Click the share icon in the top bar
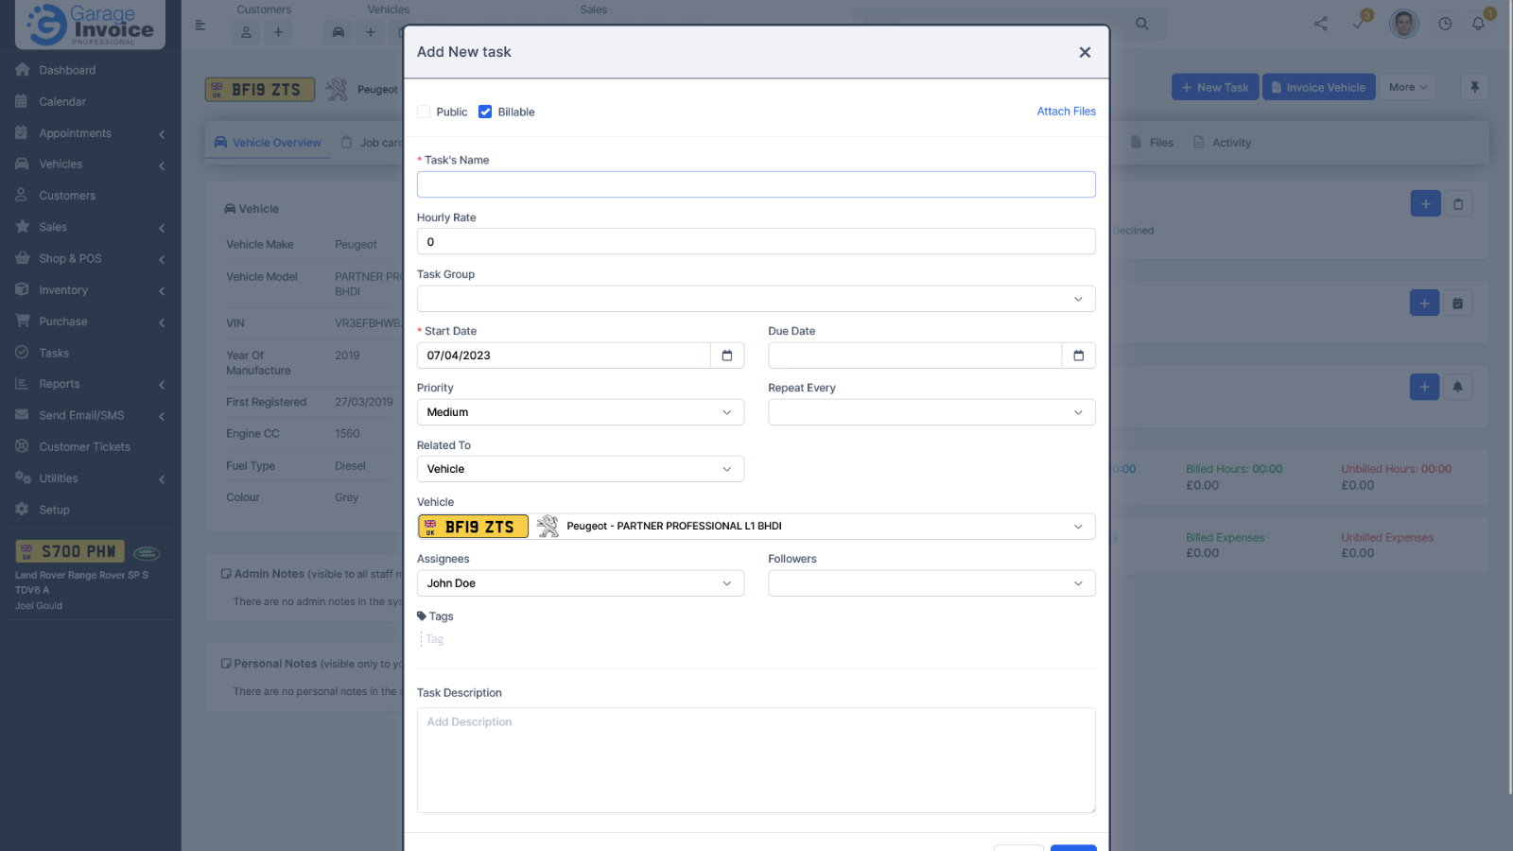1513x851 pixels. (x=1320, y=23)
